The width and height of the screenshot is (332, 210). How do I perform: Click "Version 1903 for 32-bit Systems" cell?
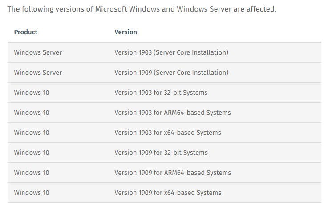point(161,93)
